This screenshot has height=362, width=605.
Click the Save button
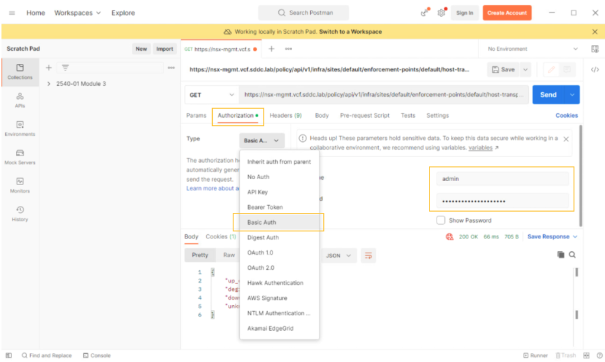(503, 70)
